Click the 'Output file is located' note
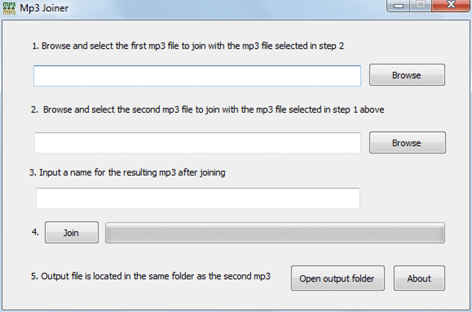 point(151,276)
